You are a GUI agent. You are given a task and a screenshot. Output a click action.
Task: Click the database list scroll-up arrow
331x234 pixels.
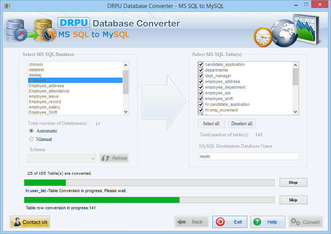(126, 65)
